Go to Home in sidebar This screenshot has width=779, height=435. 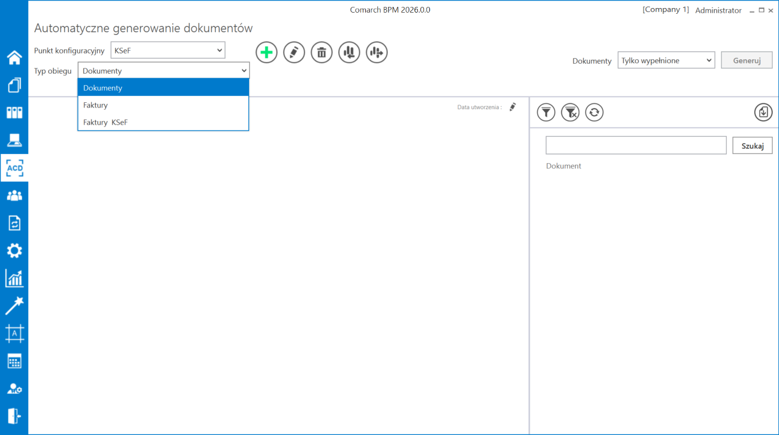(14, 57)
